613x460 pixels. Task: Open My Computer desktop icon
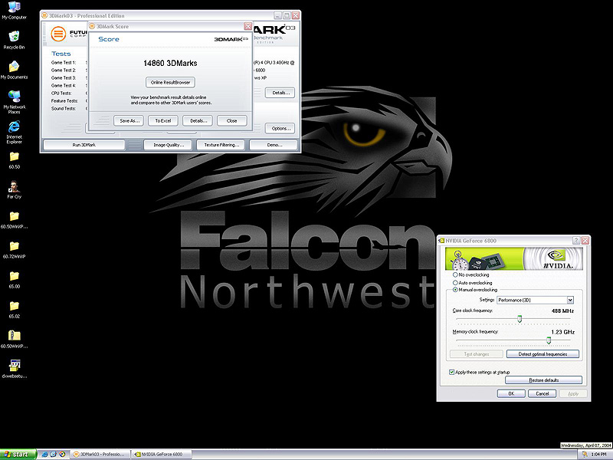[x=14, y=11]
